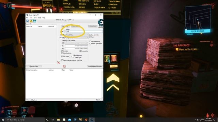Check Pause the game while scanning
Viewport: 218px width, 122px height.
(62, 60)
